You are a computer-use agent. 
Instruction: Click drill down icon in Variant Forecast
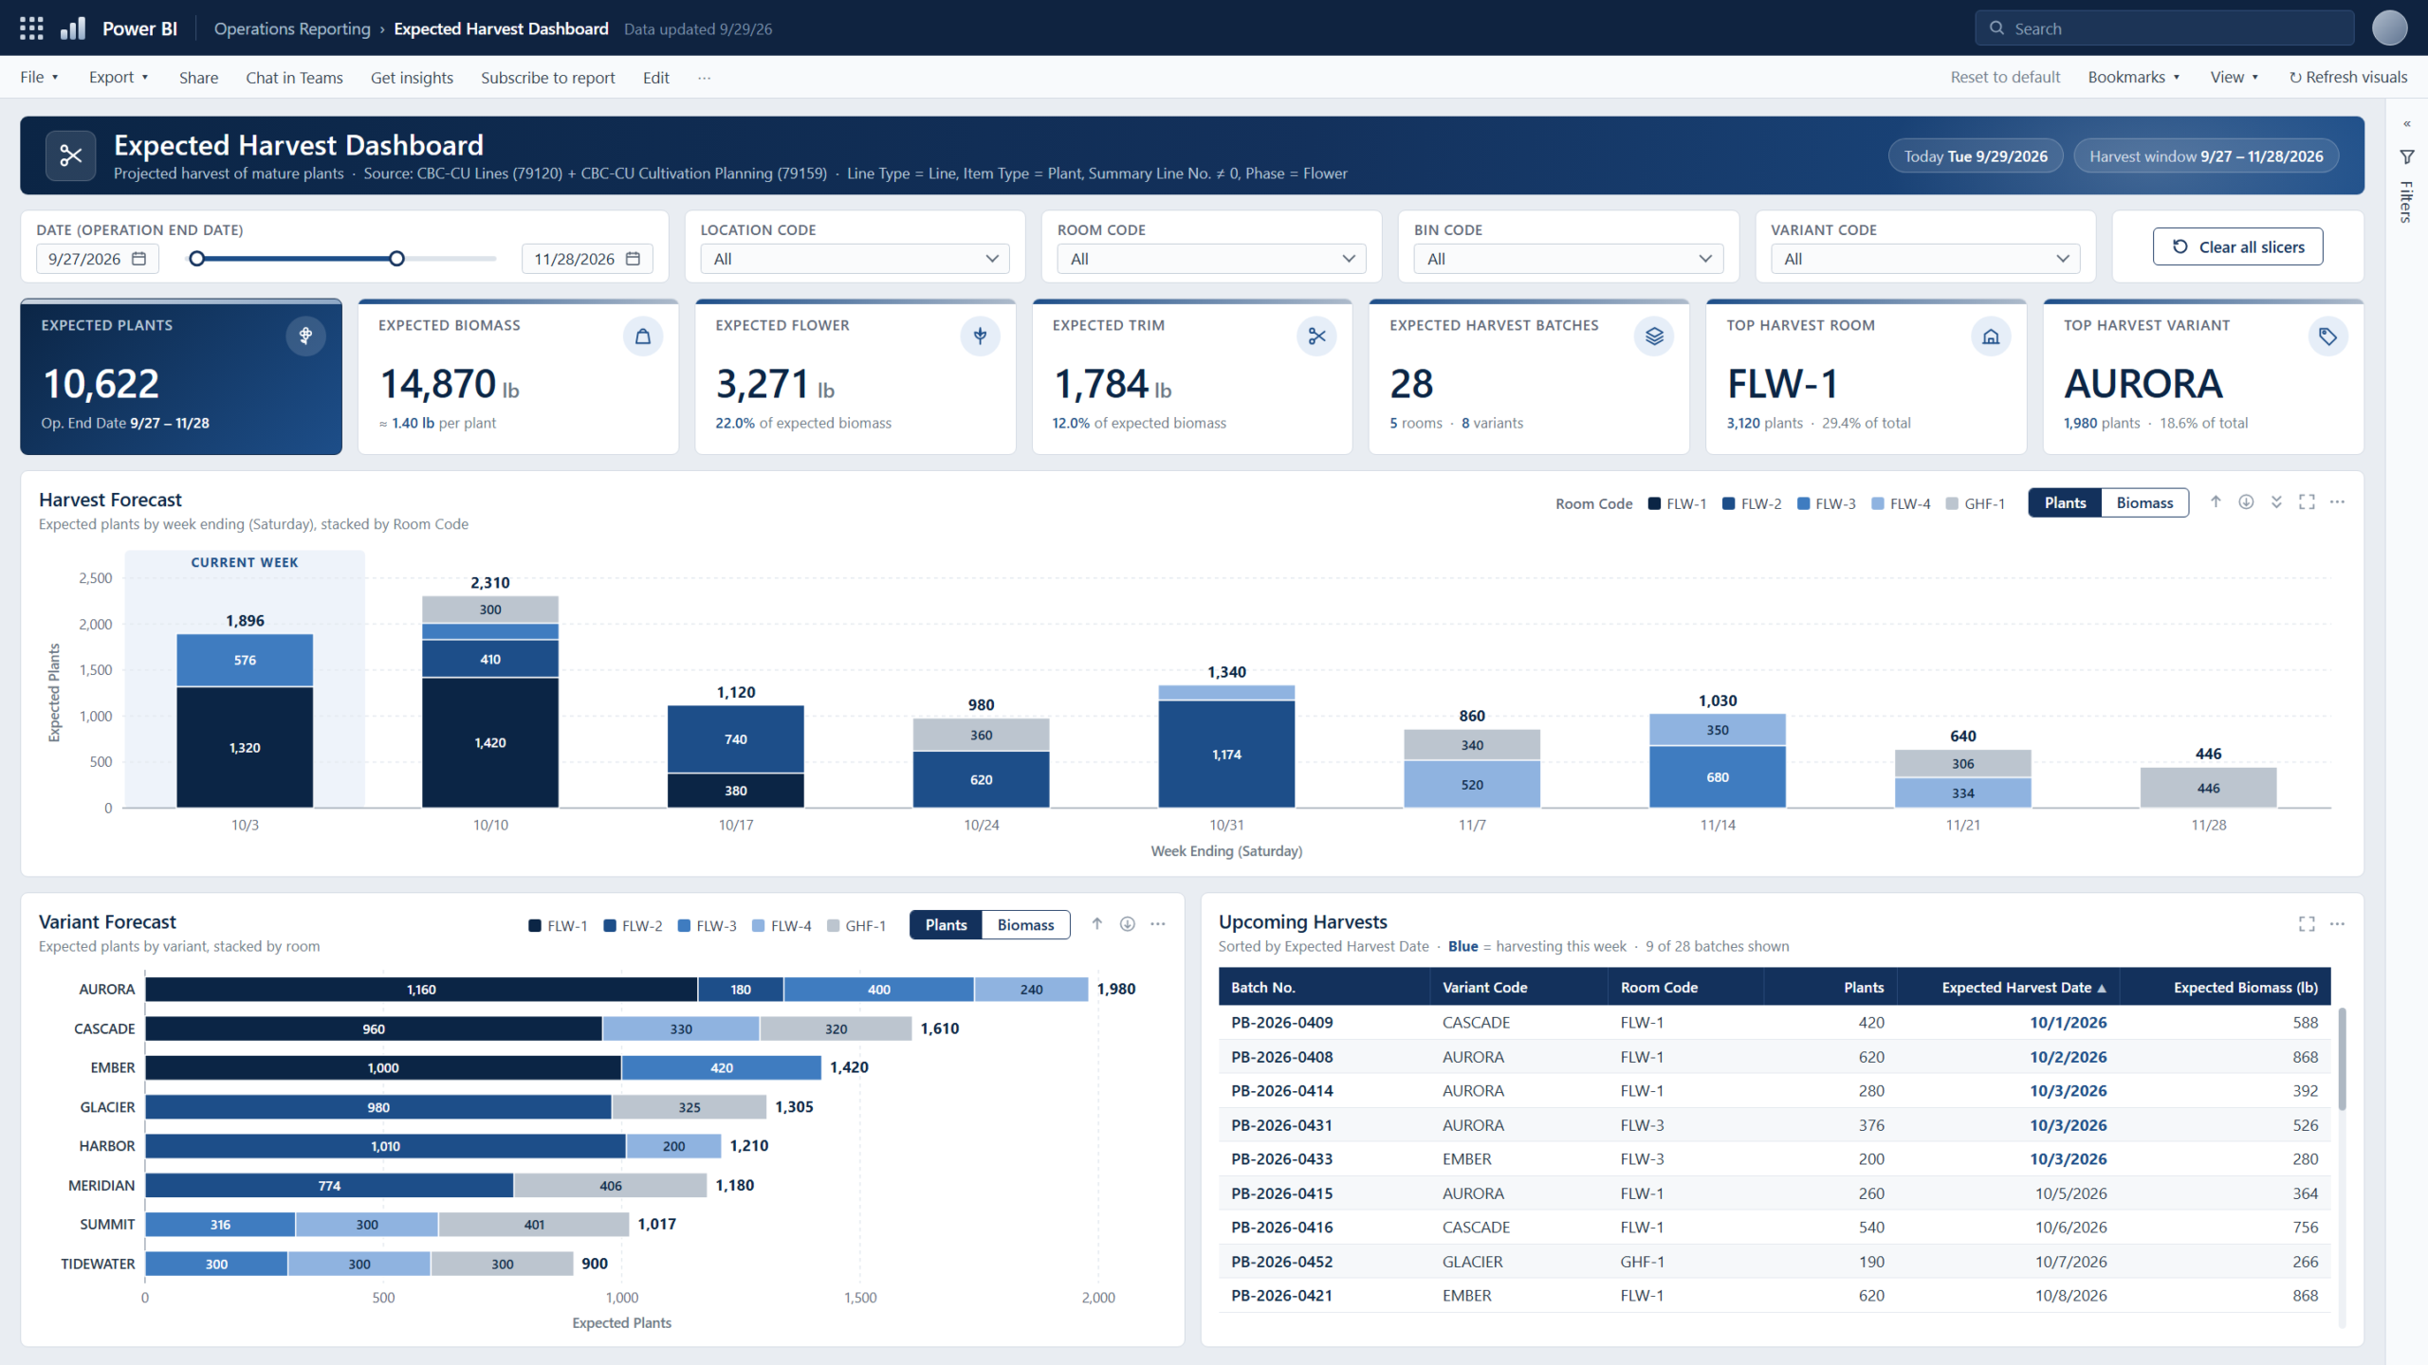click(x=1128, y=924)
